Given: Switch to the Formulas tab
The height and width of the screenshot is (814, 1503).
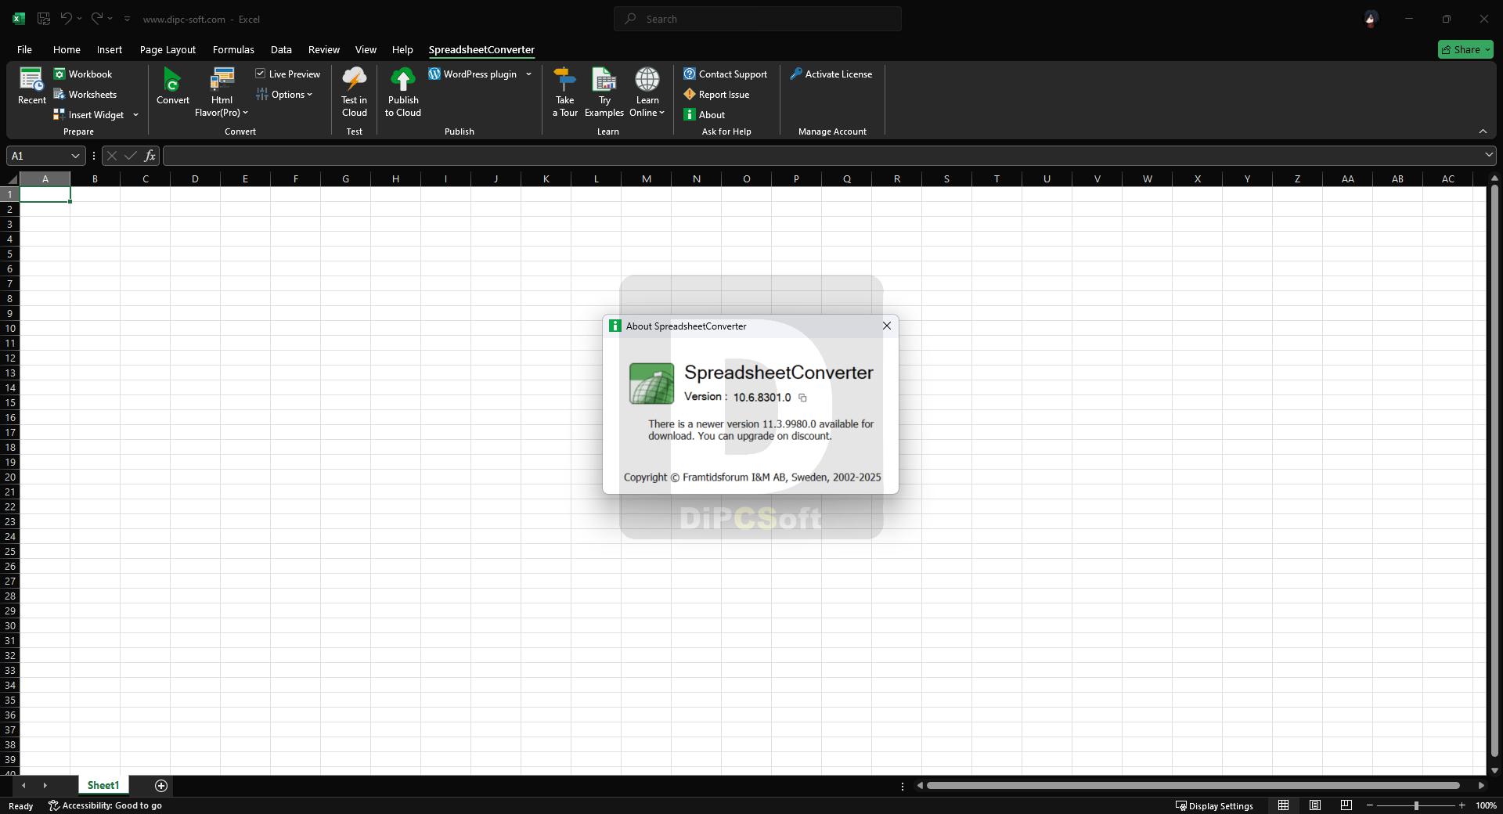Looking at the screenshot, I should tap(233, 49).
